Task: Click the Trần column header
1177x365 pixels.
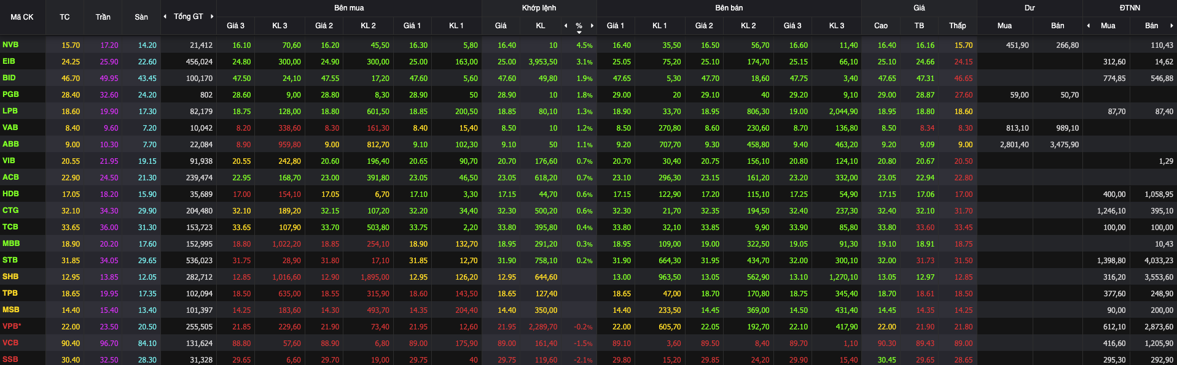Action: (x=103, y=17)
